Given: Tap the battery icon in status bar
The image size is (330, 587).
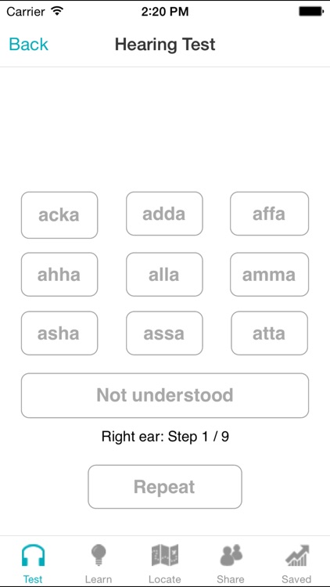Looking at the screenshot, I should pyautogui.click(x=311, y=12).
